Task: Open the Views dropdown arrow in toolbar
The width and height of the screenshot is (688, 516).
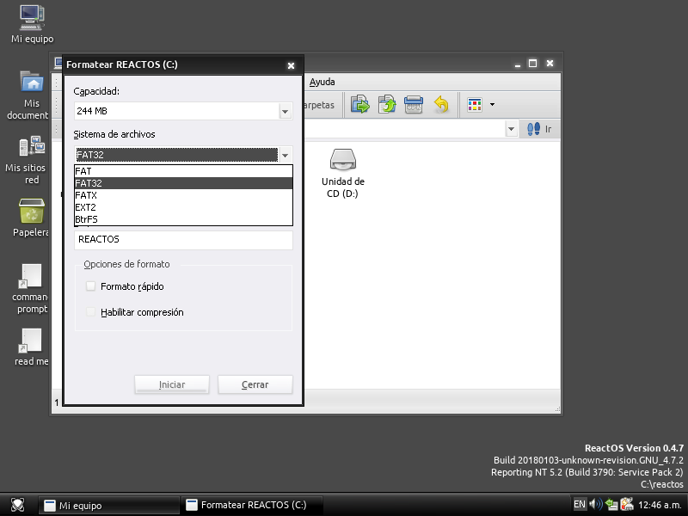Action: click(x=492, y=104)
